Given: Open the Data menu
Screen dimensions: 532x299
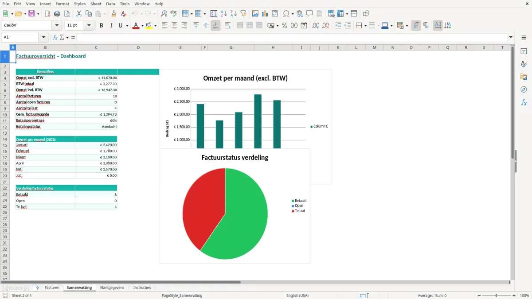Looking at the screenshot, I should point(111,4).
